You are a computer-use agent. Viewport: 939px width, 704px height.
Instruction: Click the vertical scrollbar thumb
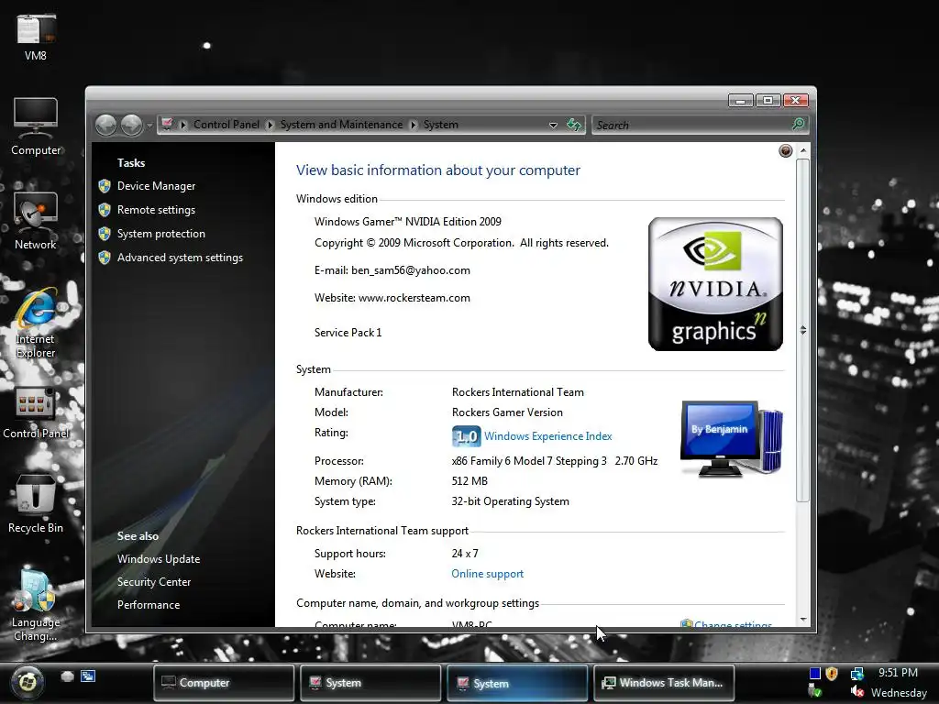pyautogui.click(x=803, y=330)
